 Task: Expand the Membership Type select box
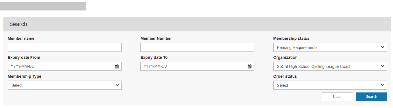tap(65, 85)
